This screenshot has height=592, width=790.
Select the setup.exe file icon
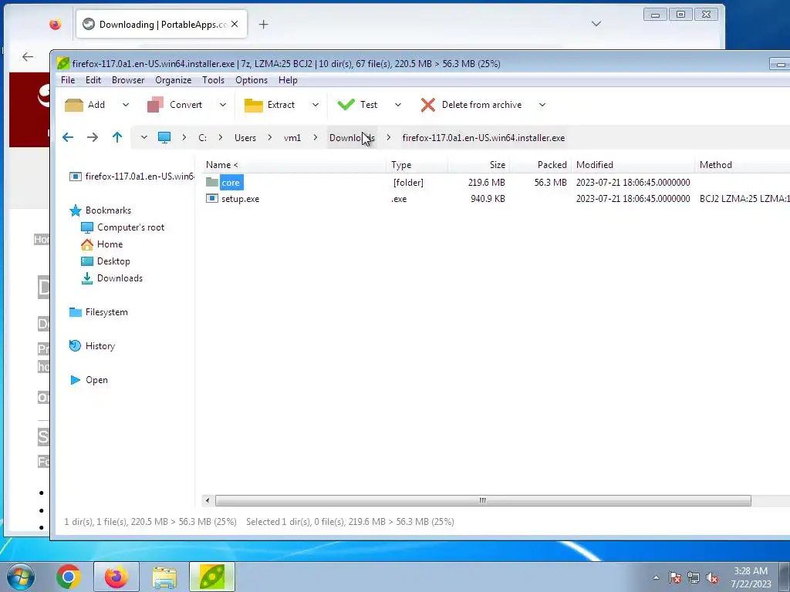(212, 198)
